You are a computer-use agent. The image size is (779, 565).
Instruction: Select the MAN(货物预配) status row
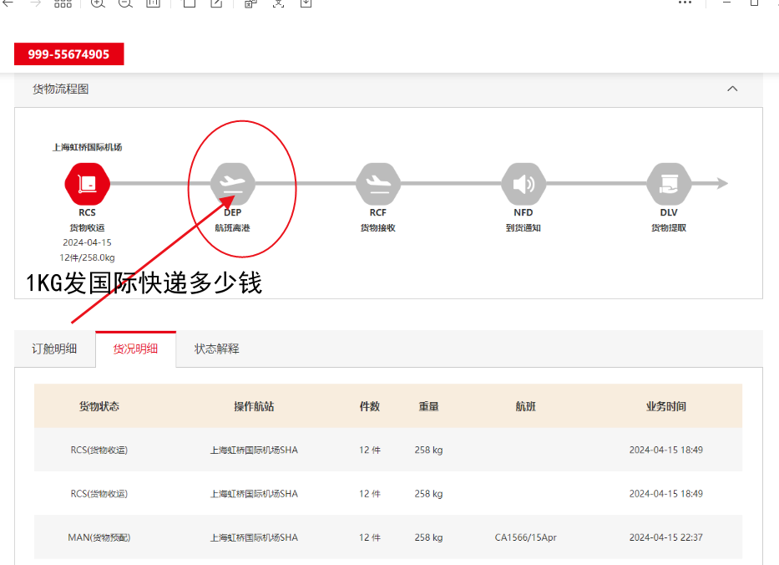tap(99, 537)
